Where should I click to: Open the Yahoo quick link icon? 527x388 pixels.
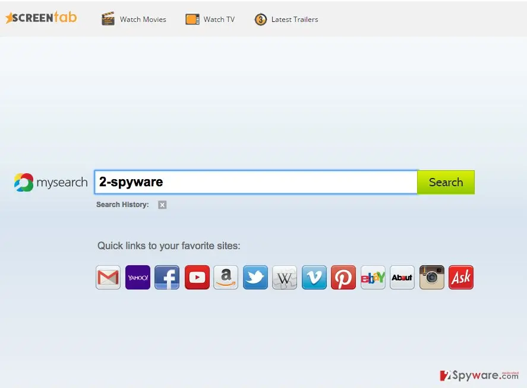tap(138, 277)
